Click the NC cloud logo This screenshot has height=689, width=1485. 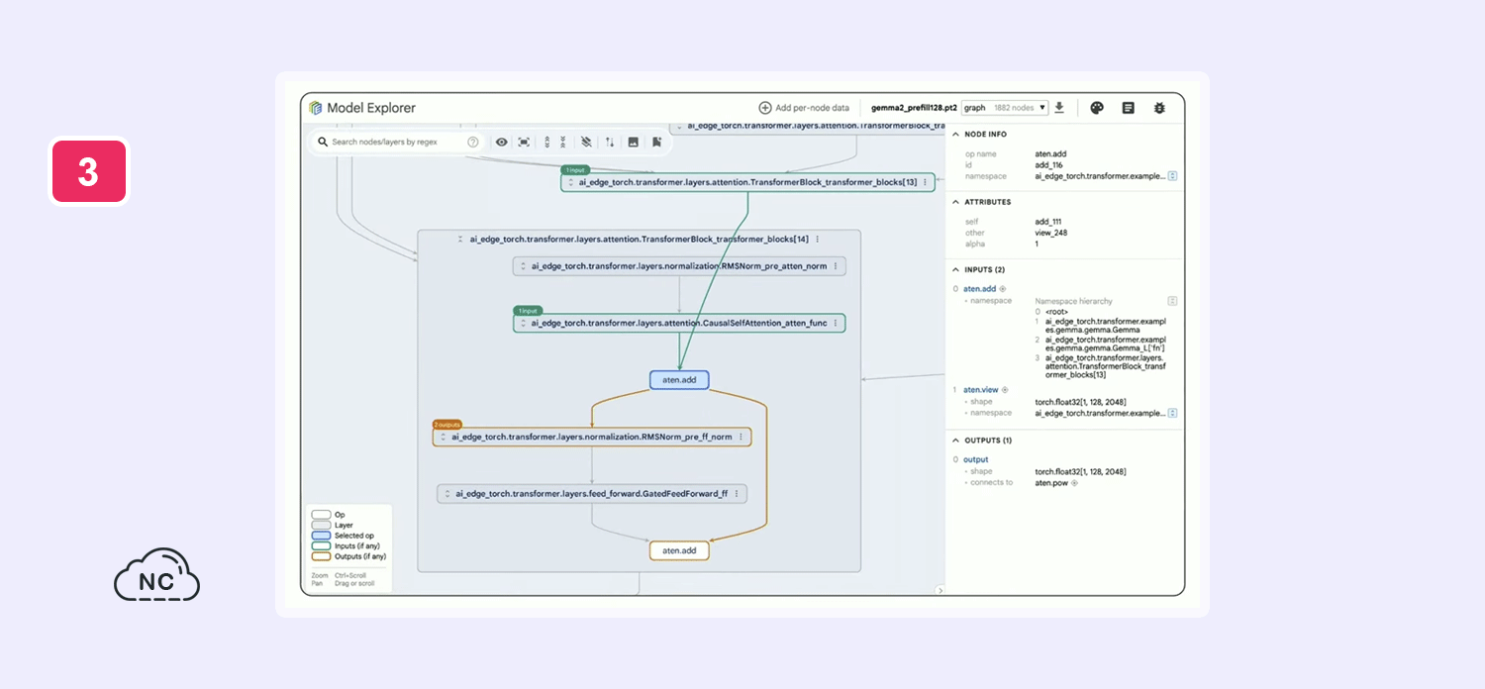(156, 575)
